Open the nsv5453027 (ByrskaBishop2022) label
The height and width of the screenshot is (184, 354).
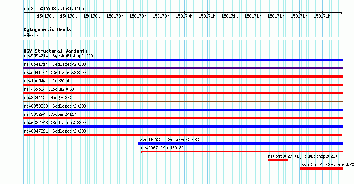click(303, 156)
